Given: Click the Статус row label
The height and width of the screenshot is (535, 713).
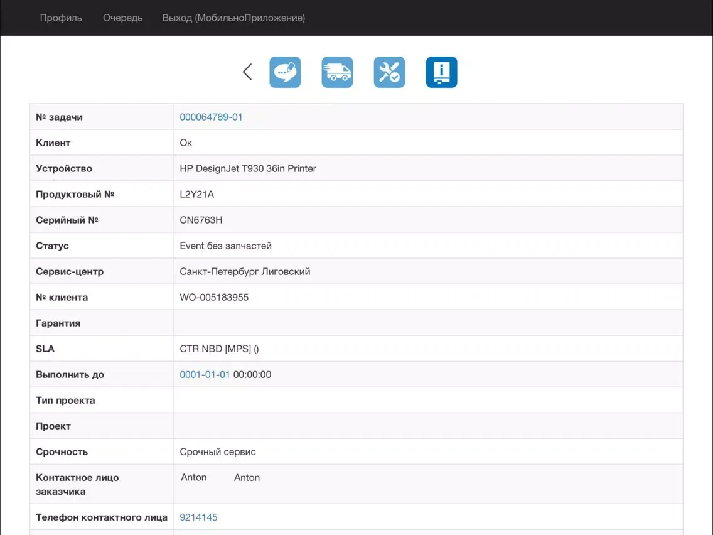Looking at the screenshot, I should pyautogui.click(x=52, y=246).
